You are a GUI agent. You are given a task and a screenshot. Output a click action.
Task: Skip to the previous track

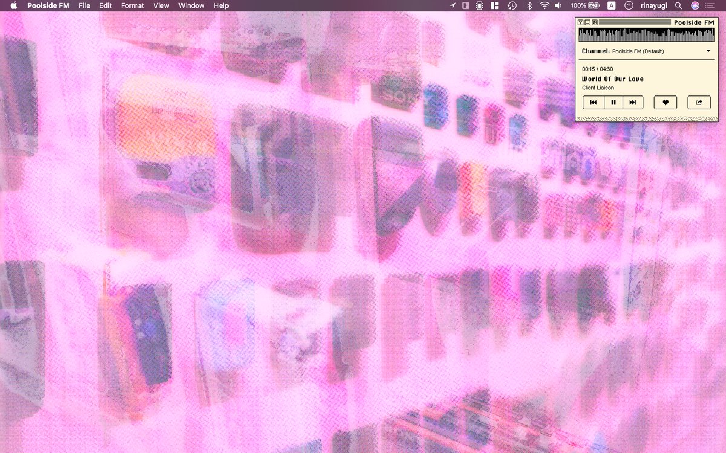593,102
